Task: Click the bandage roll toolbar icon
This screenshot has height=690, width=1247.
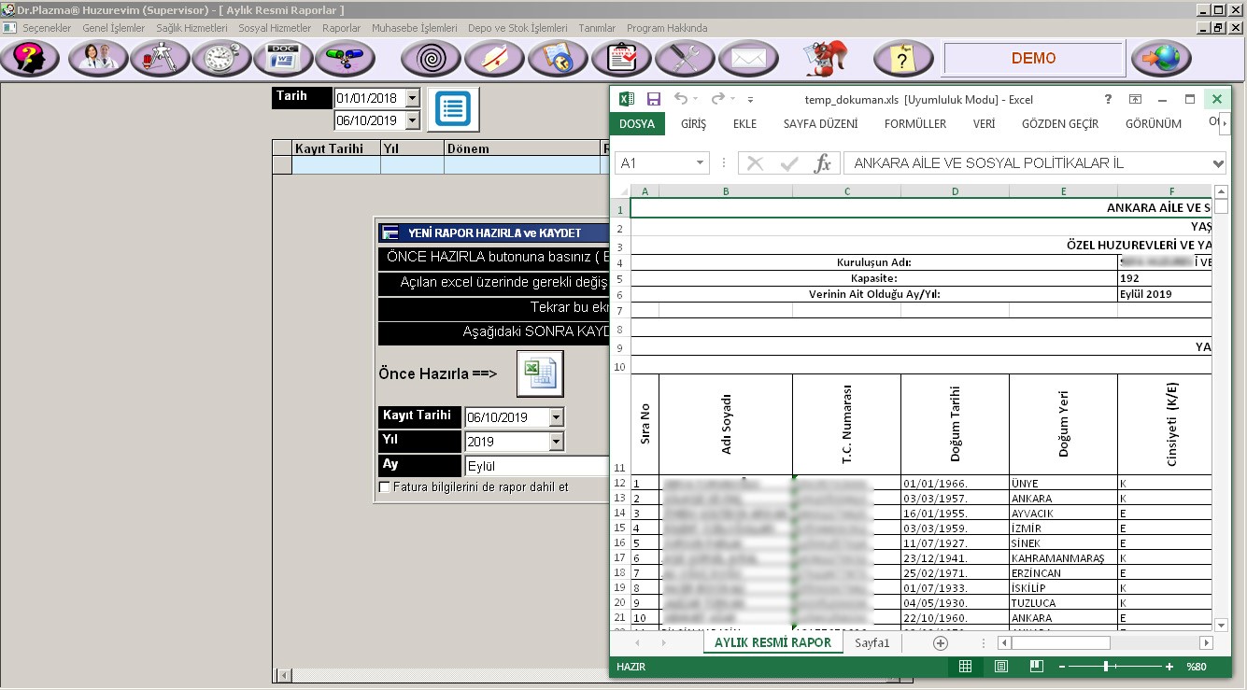Action: pyautogui.click(x=494, y=59)
